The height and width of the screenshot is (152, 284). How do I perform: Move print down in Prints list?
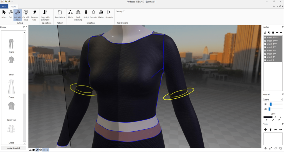(x=281, y=130)
